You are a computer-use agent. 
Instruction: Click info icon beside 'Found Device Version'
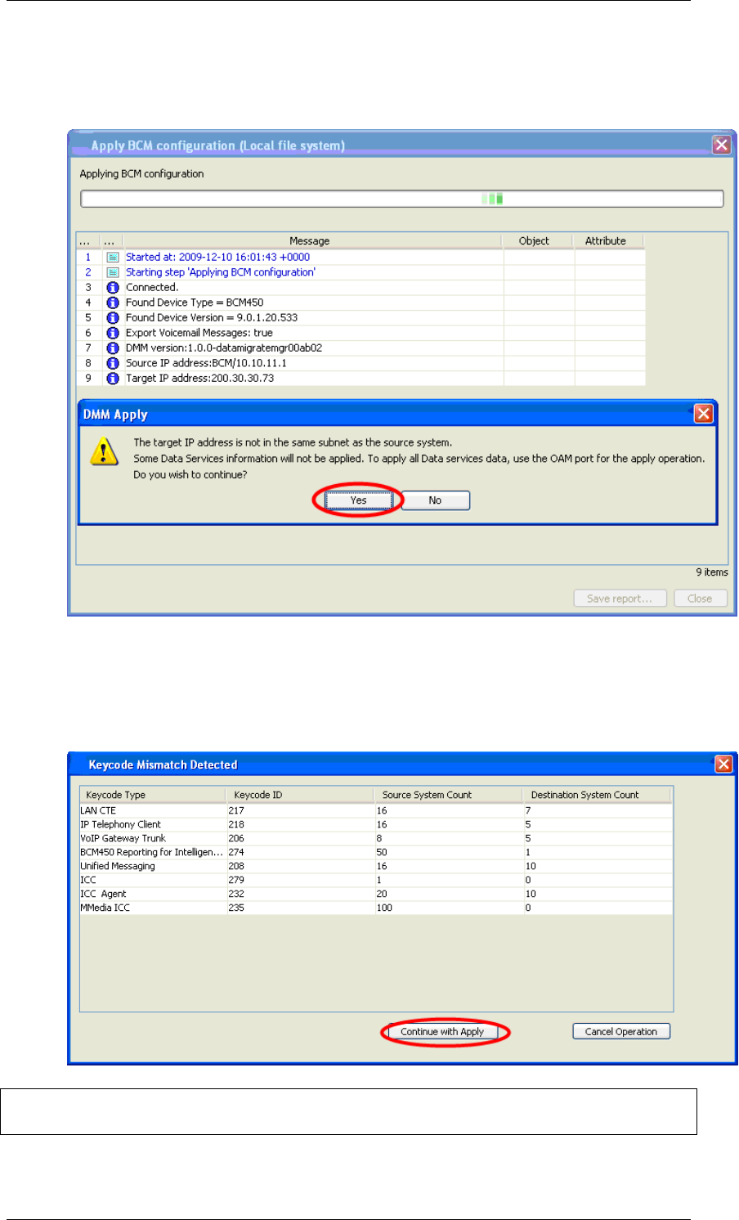[x=113, y=318]
